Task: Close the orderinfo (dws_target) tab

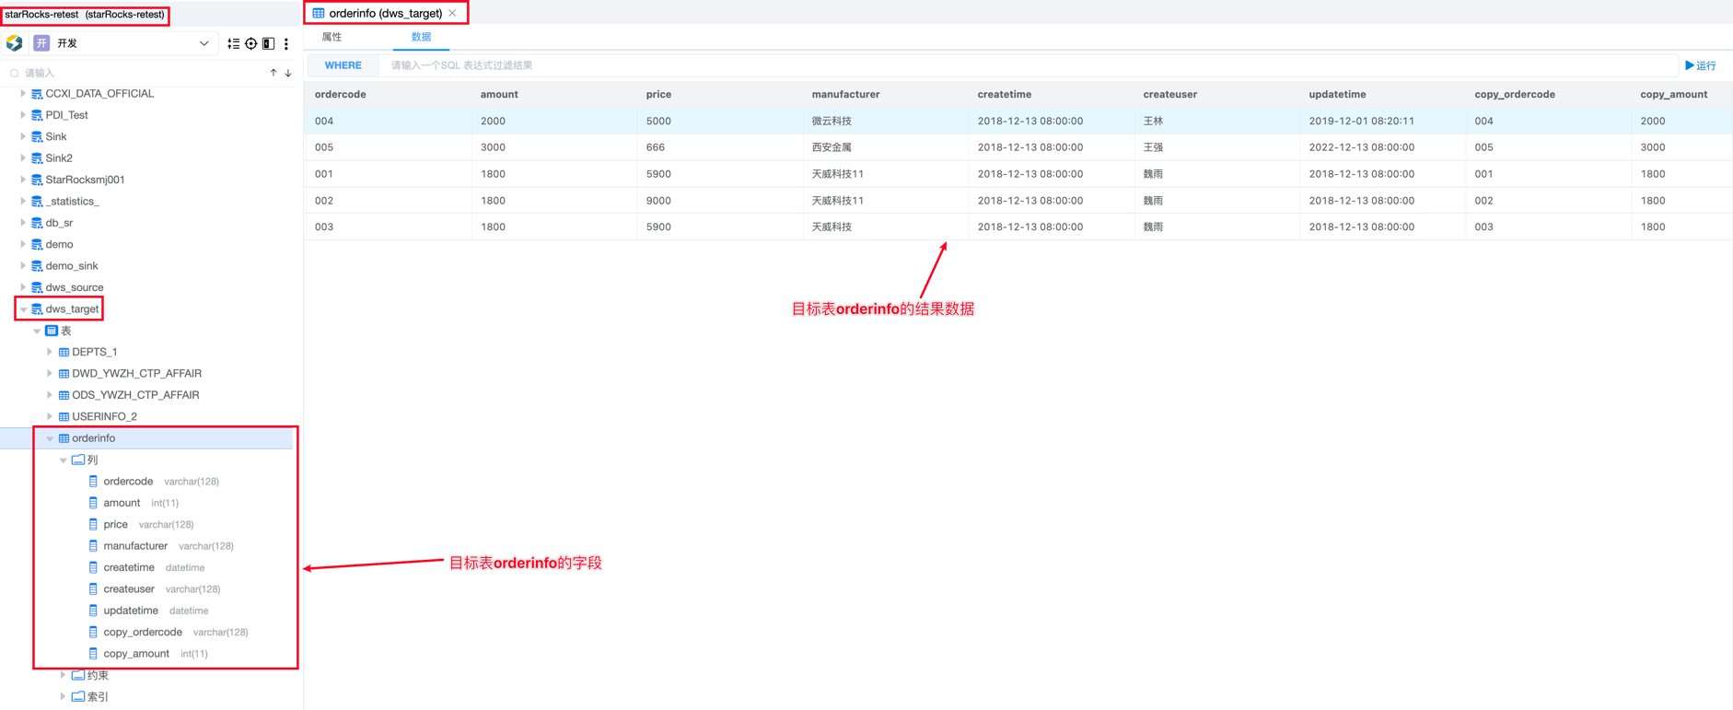Action: pos(453,13)
